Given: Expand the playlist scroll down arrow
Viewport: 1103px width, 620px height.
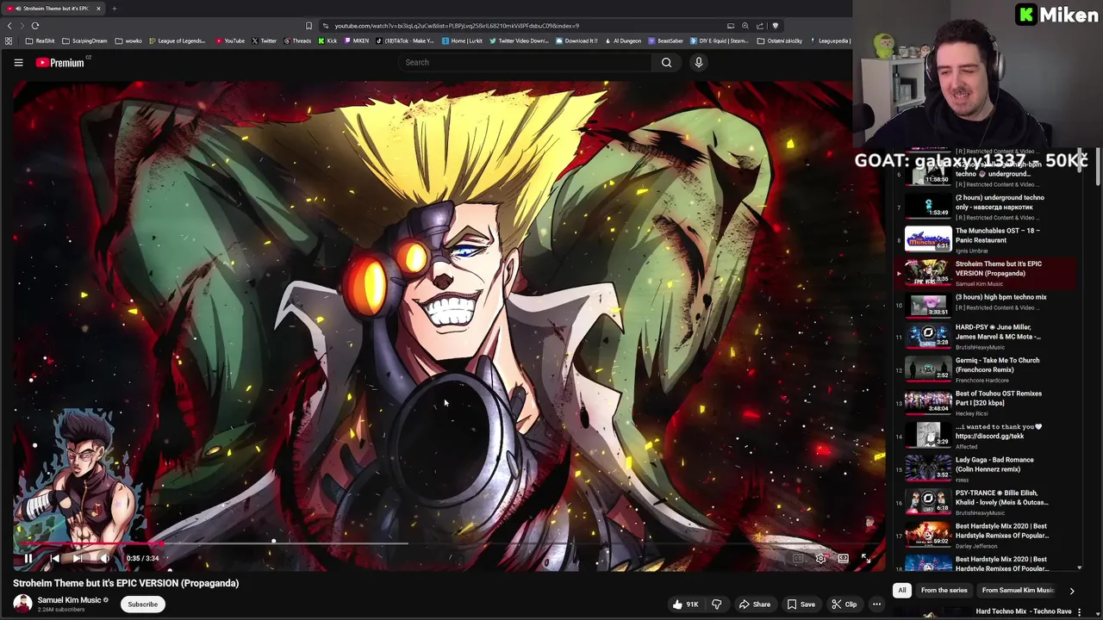Looking at the screenshot, I should point(1079,568).
